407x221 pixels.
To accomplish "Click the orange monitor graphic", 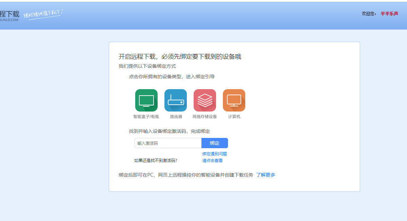I will (234, 100).
